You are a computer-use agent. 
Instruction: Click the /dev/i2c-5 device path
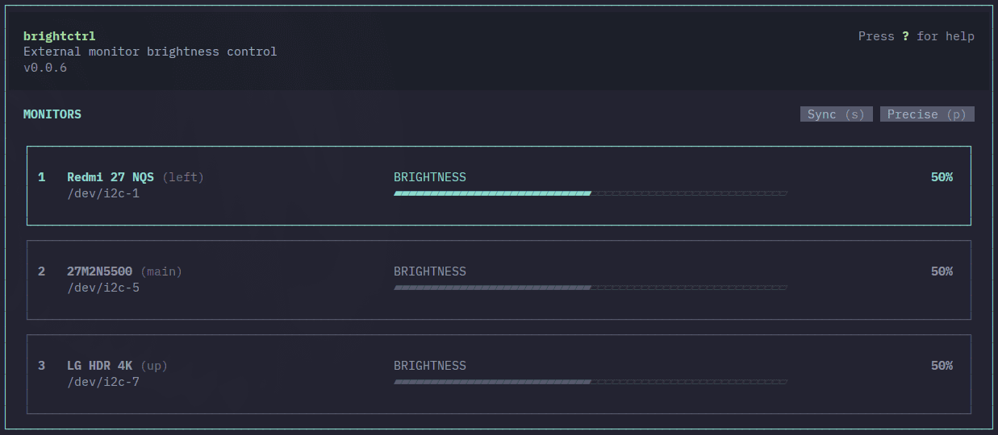point(103,288)
